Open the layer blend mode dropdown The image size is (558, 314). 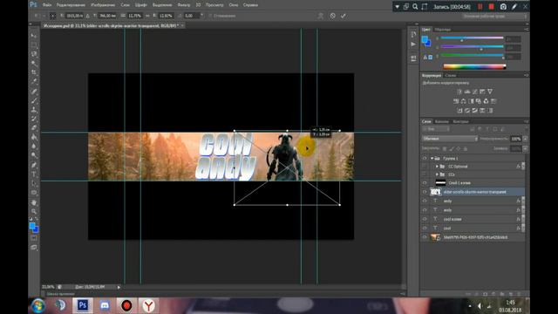(450, 139)
